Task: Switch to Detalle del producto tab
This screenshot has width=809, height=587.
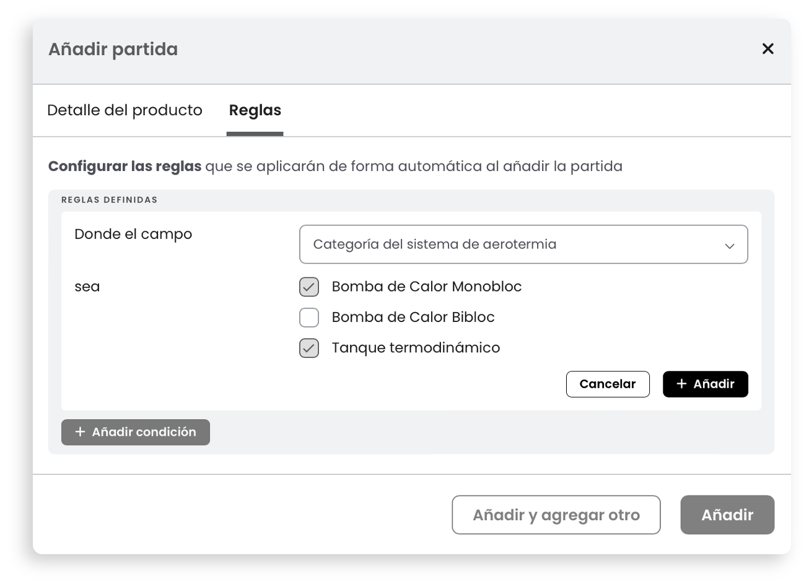Action: pyautogui.click(x=125, y=110)
